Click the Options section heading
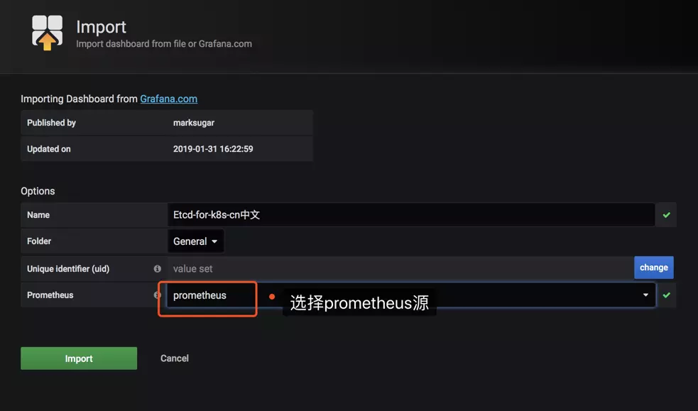The height and width of the screenshot is (411, 698). click(38, 191)
